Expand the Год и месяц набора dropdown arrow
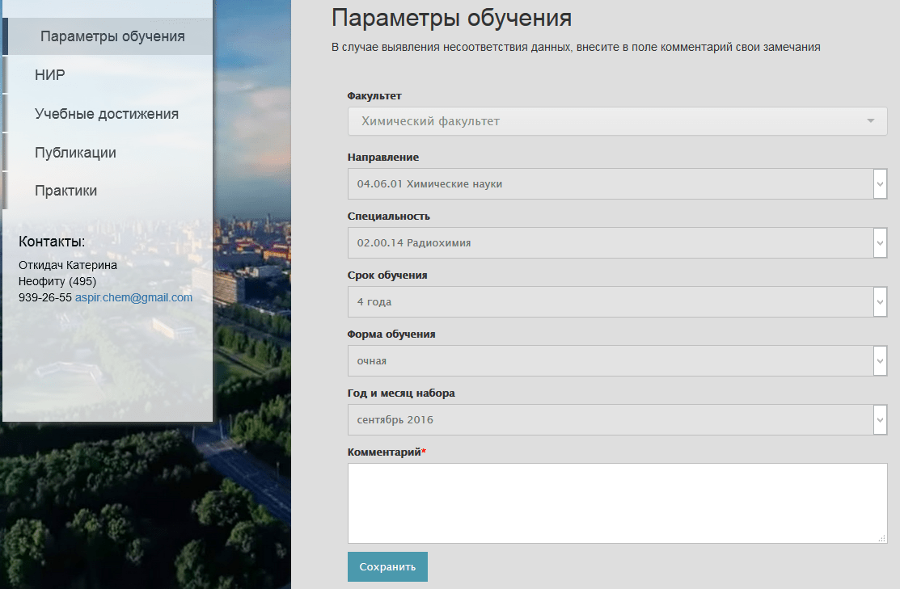Screen dimensions: 900x589 click(x=880, y=420)
